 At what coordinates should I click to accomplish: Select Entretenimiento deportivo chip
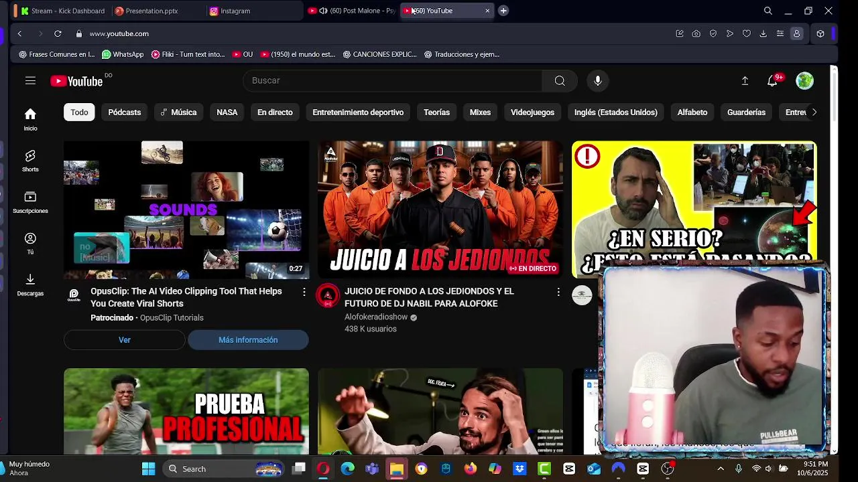click(358, 112)
